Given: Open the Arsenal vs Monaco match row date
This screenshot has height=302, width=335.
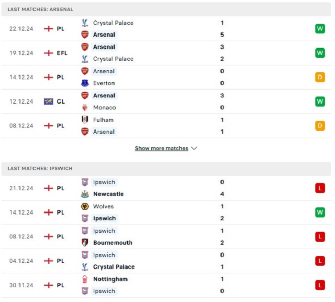Looking at the screenshot, I should [x=21, y=101].
